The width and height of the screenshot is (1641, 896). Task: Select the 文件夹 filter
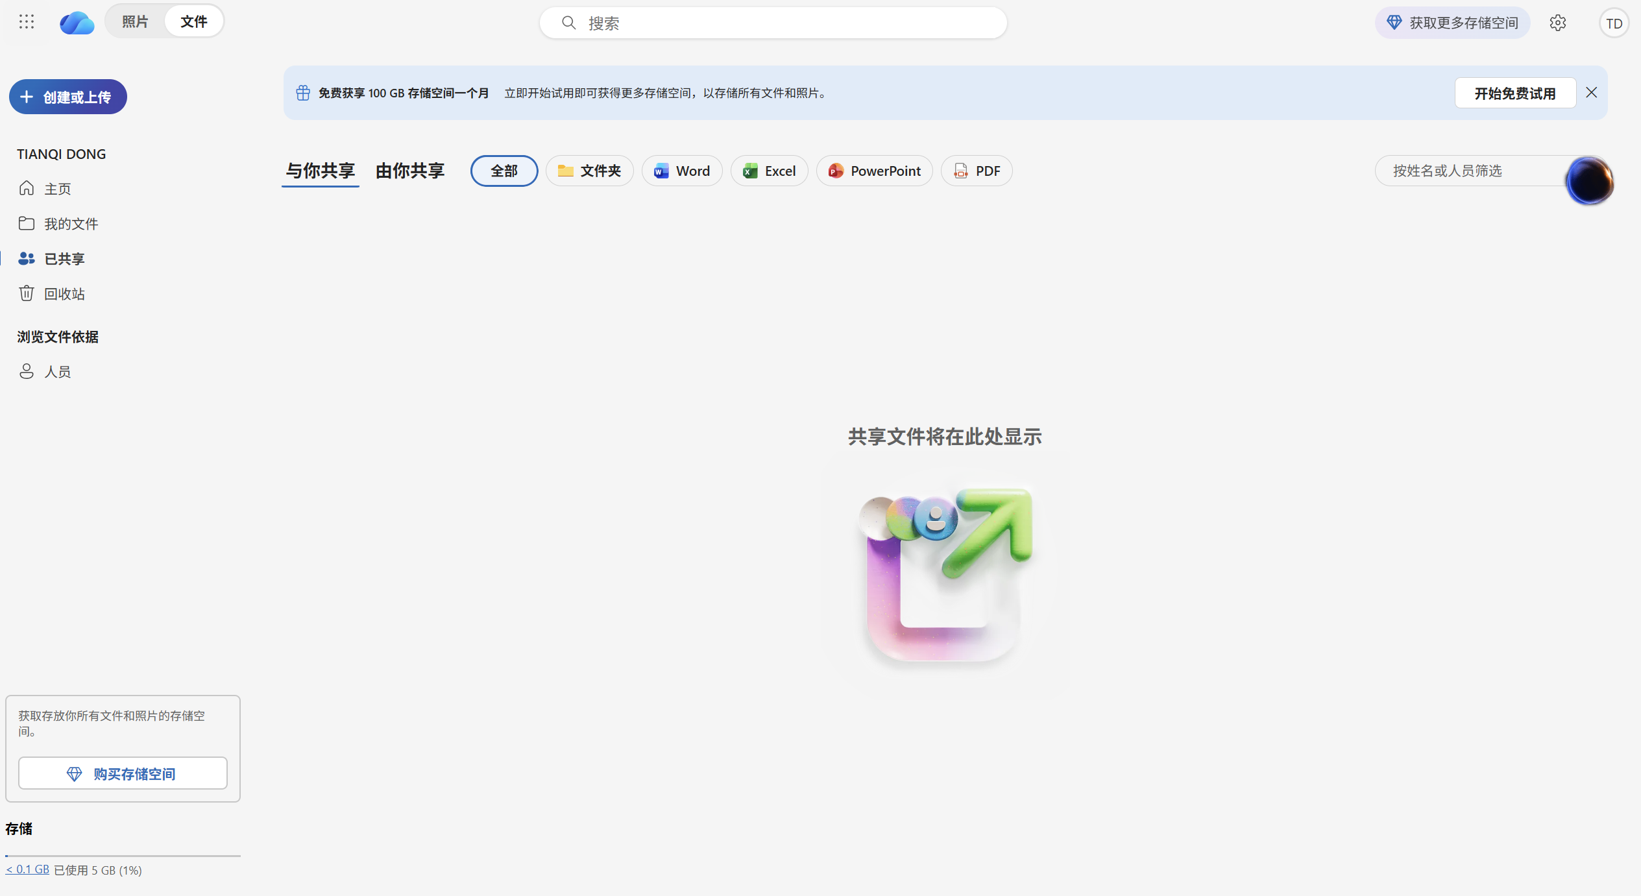pyautogui.click(x=589, y=171)
